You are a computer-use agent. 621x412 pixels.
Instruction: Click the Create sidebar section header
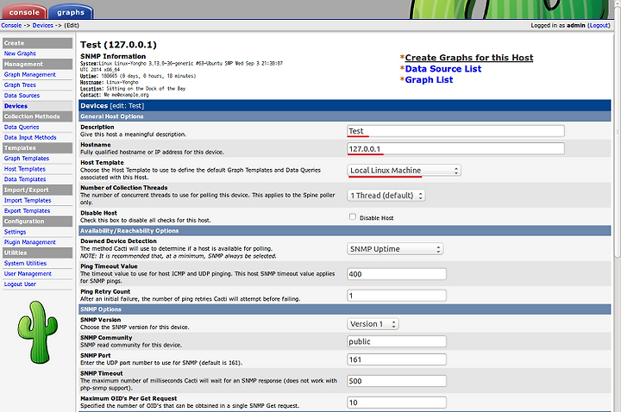pyautogui.click(x=38, y=43)
